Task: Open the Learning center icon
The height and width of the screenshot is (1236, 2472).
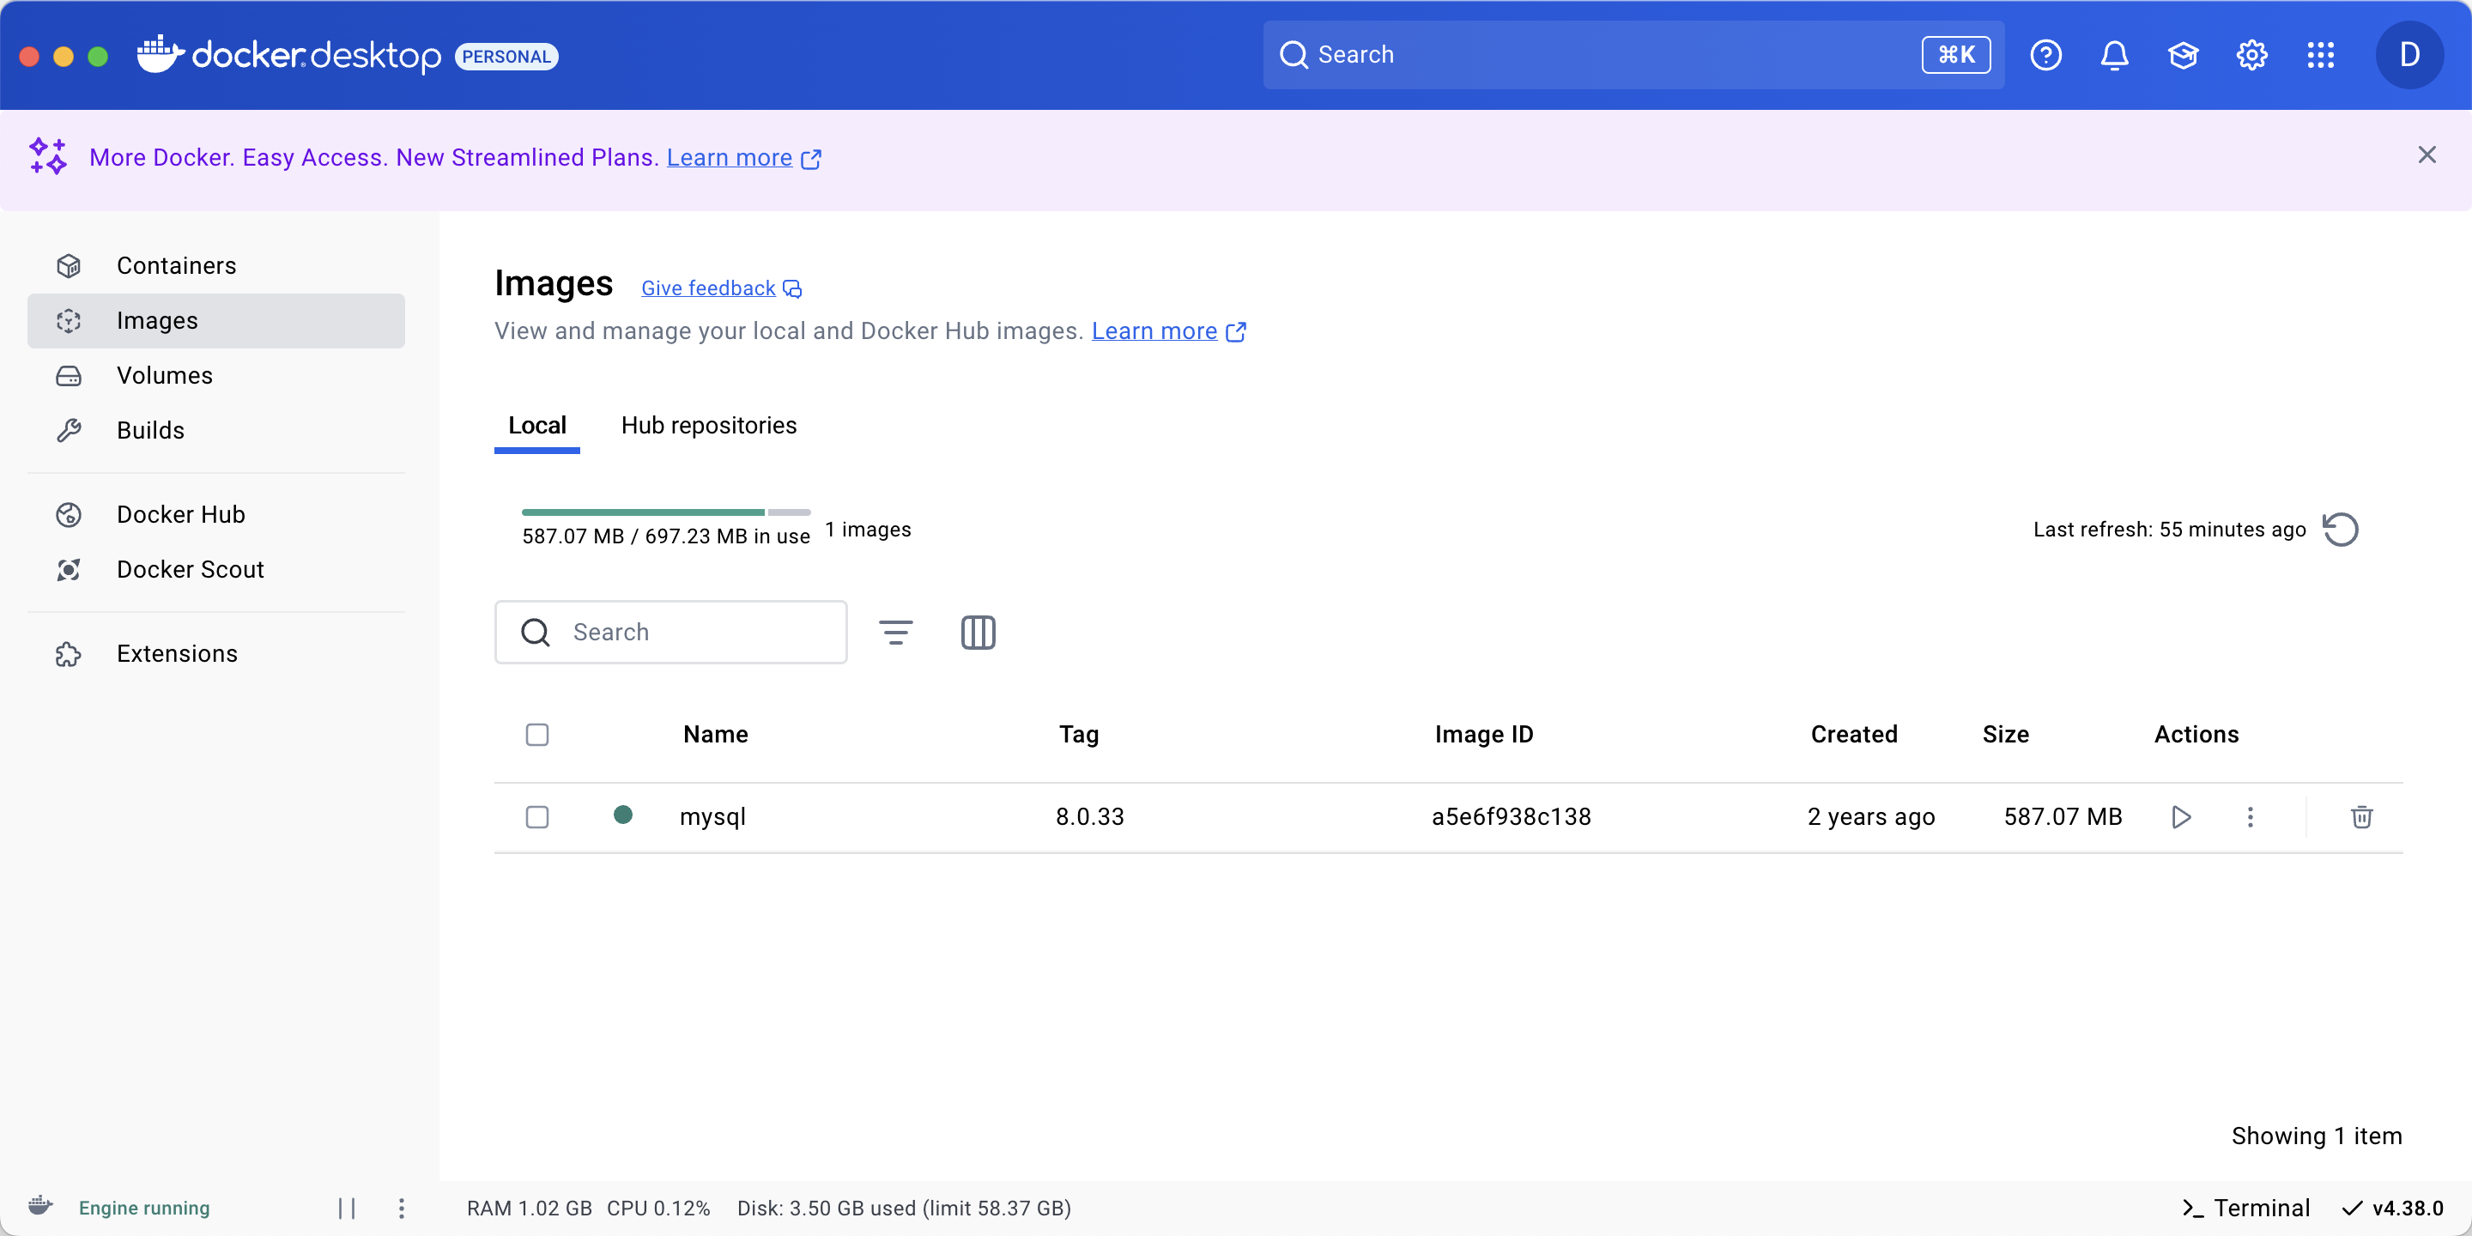Action: click(2183, 55)
